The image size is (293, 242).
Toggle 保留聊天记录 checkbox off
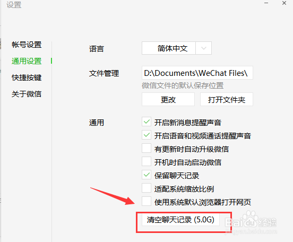(x=146, y=175)
